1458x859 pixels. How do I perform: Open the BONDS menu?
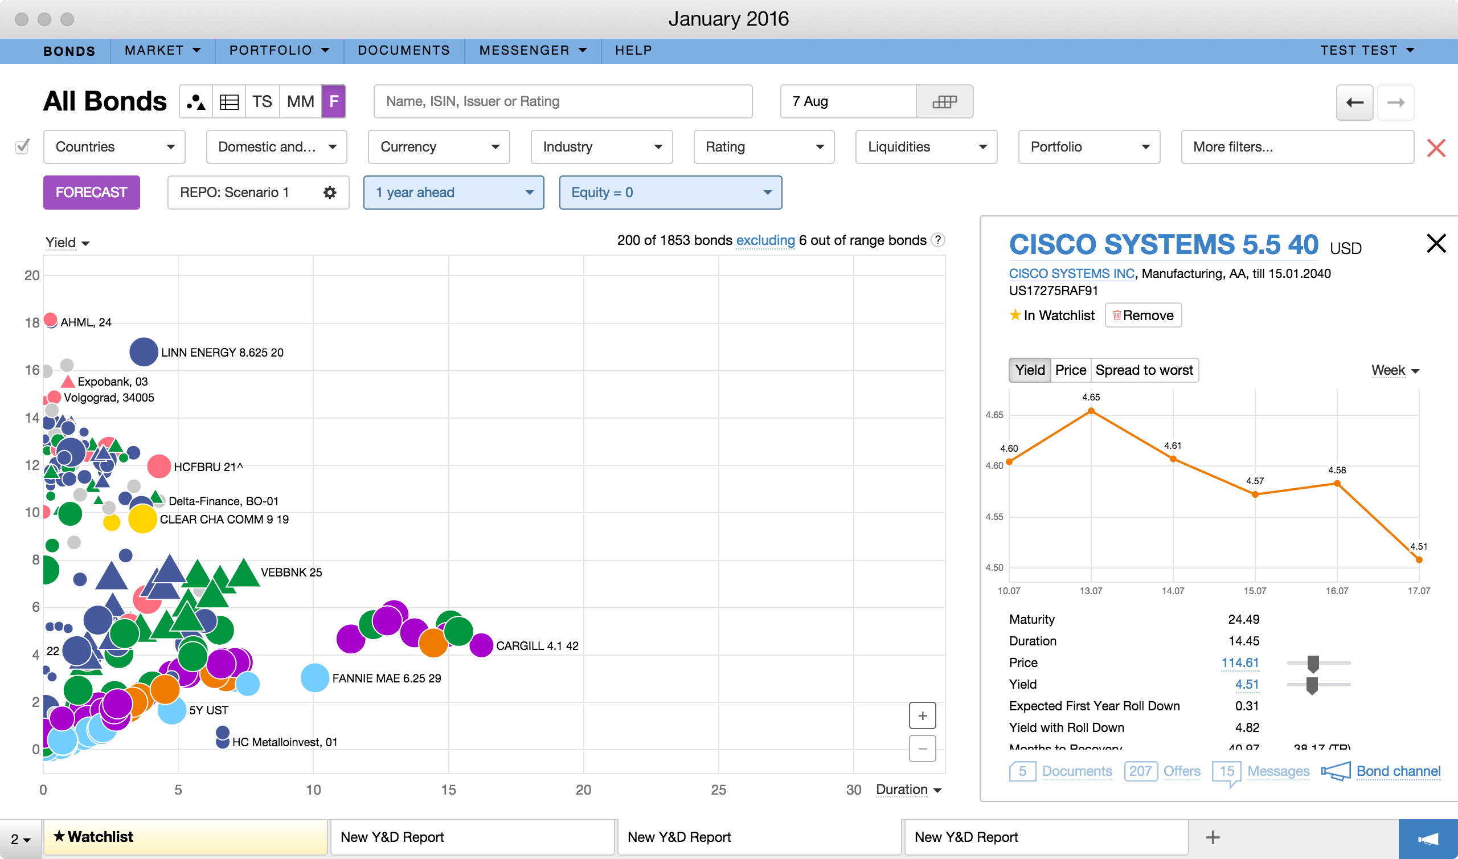click(x=69, y=51)
